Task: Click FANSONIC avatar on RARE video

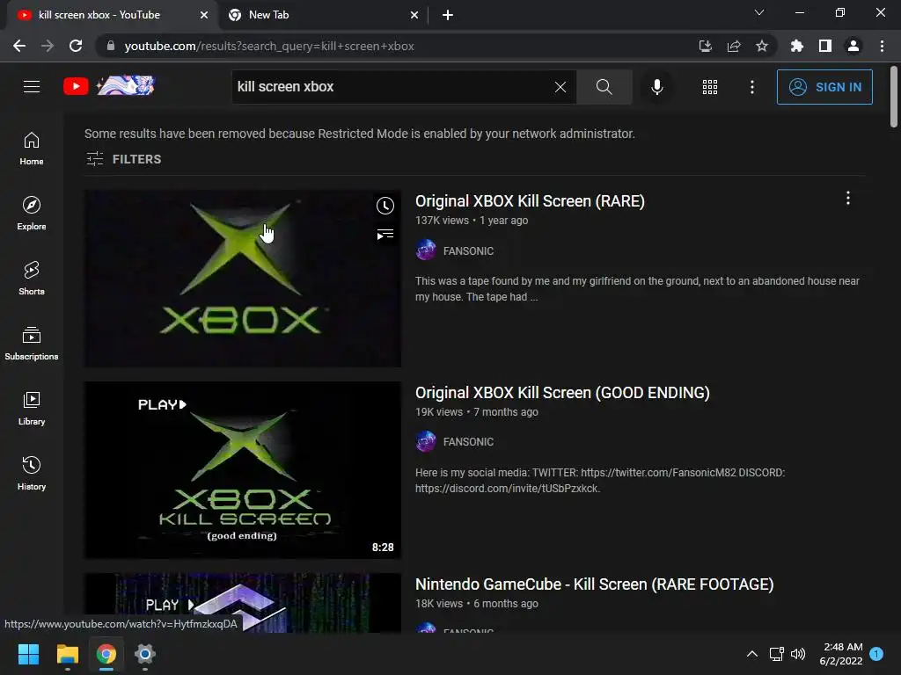Action: [426, 250]
